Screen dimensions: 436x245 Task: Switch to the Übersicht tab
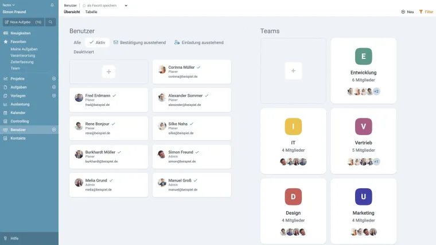click(72, 12)
